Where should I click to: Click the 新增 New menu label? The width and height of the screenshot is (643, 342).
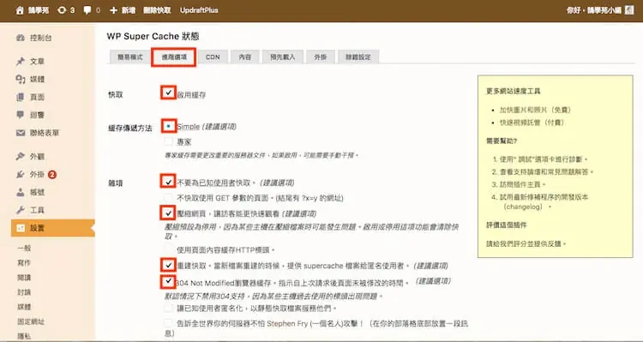pos(129,10)
